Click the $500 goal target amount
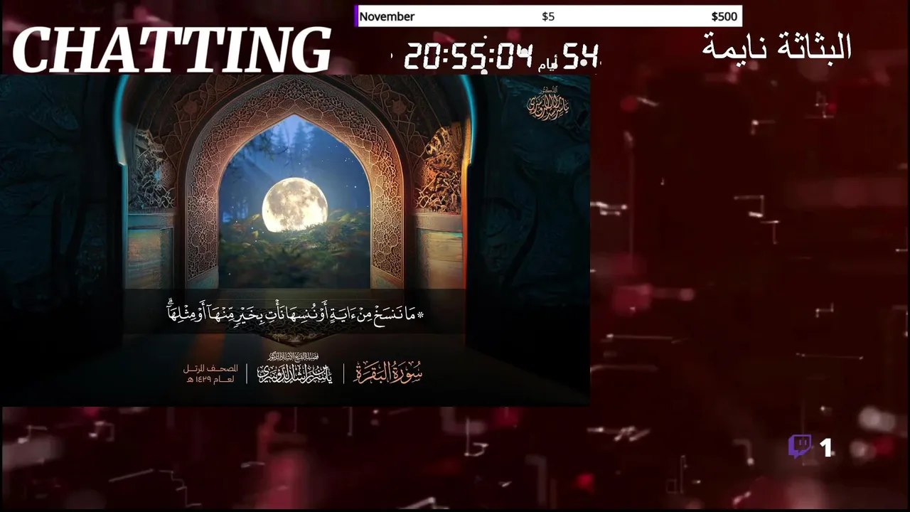 [x=724, y=16]
